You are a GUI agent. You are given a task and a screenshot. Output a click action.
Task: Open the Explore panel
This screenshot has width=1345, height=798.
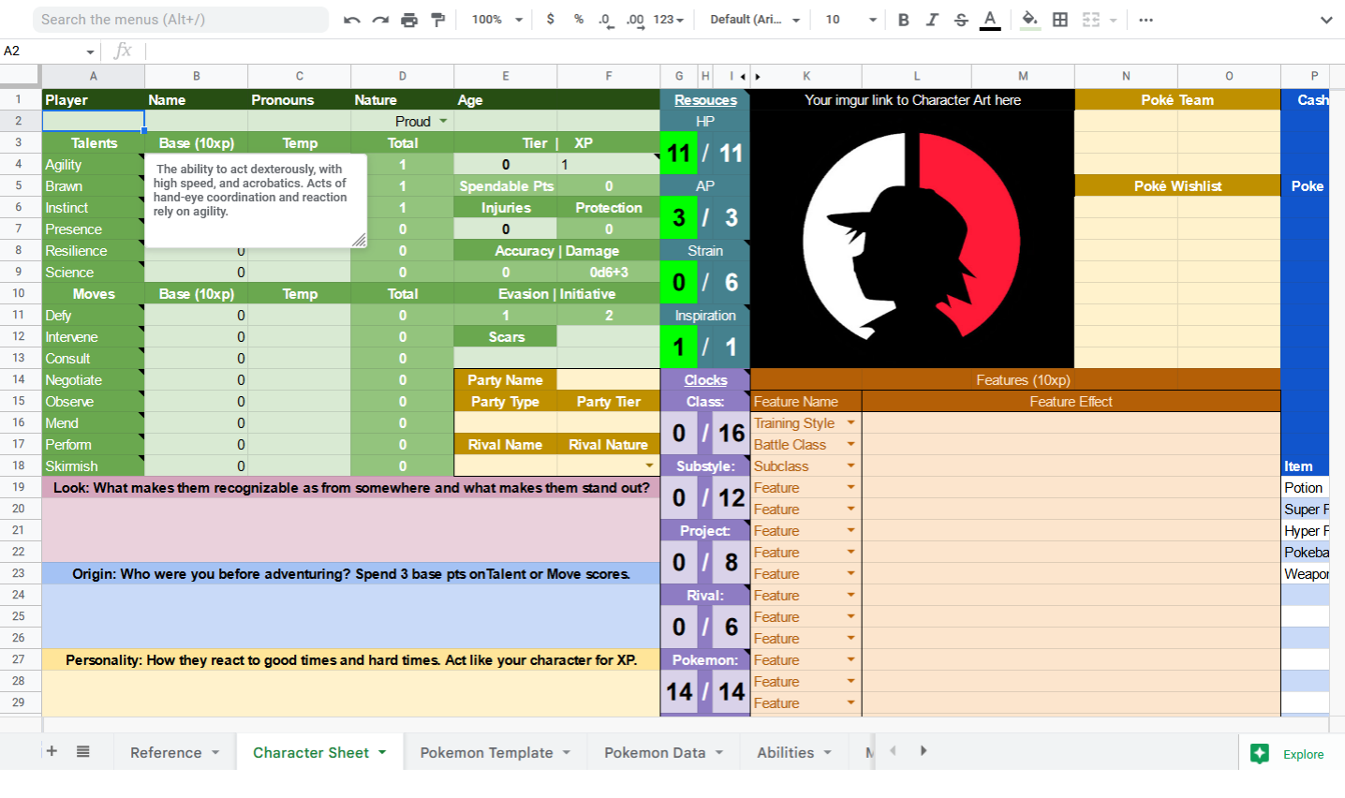[x=1292, y=754]
